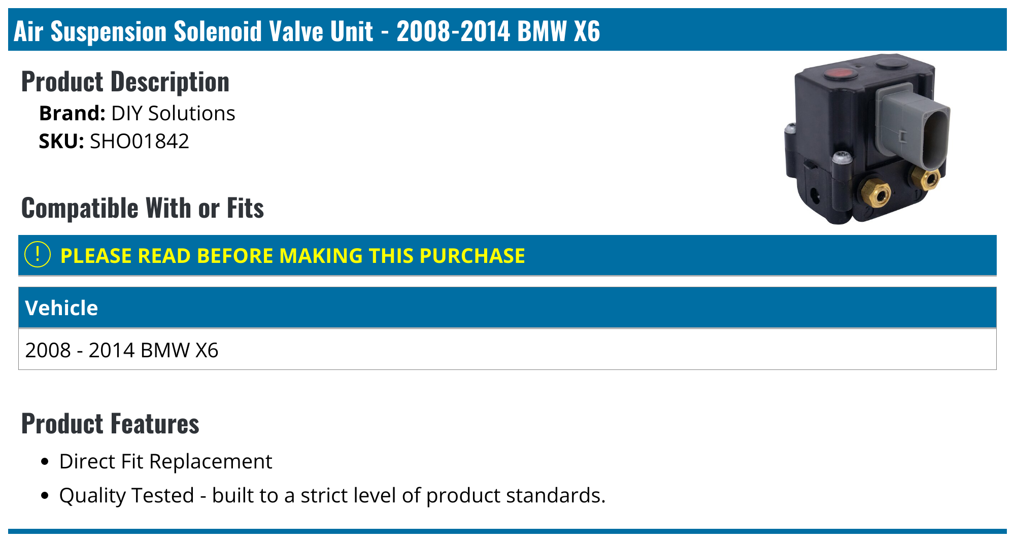Click the right brass fitting on the valve

(927, 178)
